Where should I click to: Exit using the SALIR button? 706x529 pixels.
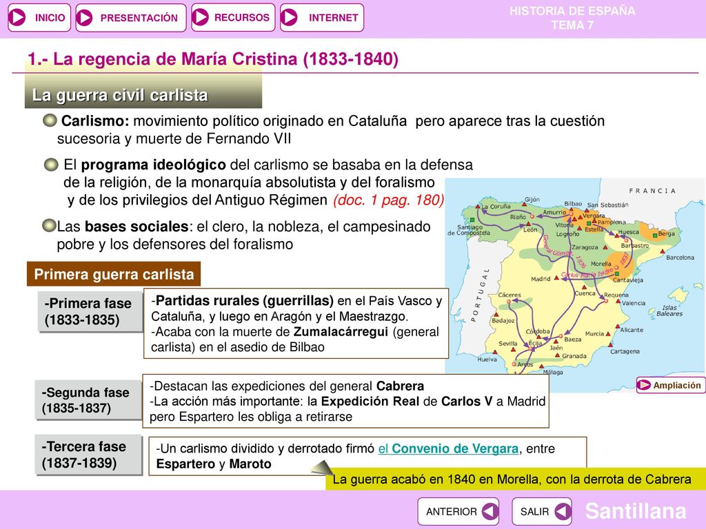click(x=542, y=512)
